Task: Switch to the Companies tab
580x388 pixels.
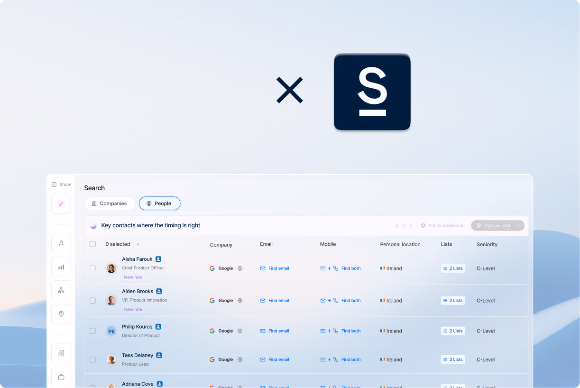Action: pyautogui.click(x=110, y=203)
